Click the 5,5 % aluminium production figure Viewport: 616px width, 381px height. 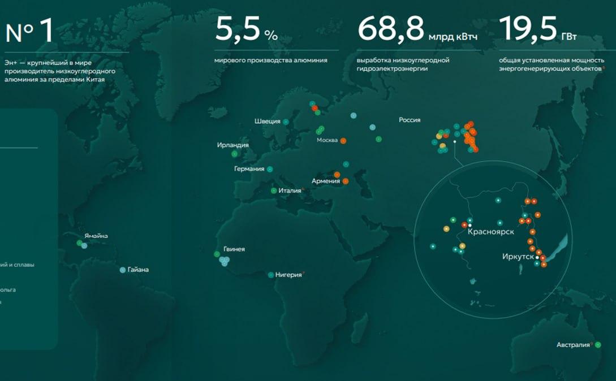click(x=246, y=31)
